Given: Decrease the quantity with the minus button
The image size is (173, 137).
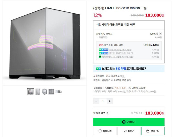Looking at the screenshot, I should tap(96, 101).
